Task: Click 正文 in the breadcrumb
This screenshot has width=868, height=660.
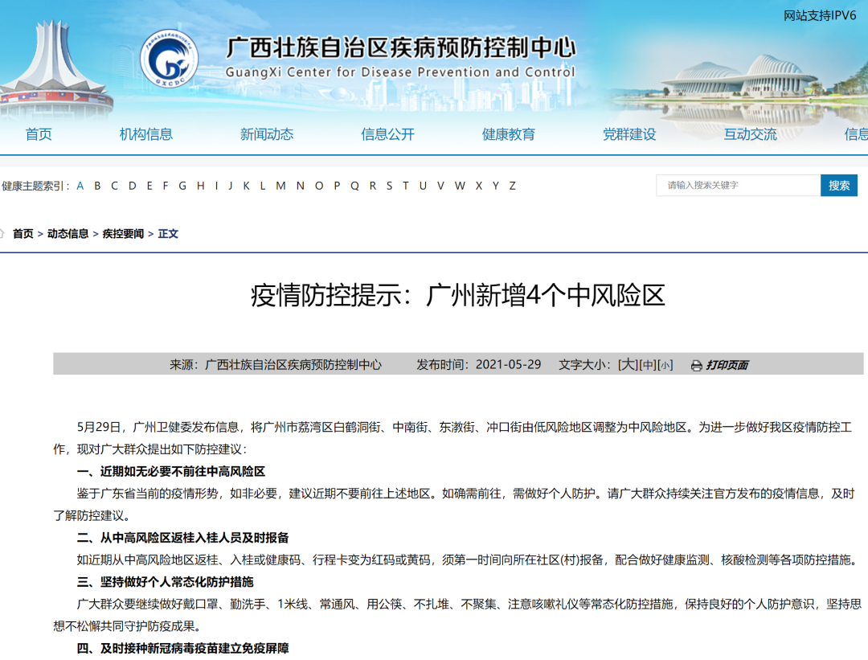Action: pyautogui.click(x=168, y=234)
